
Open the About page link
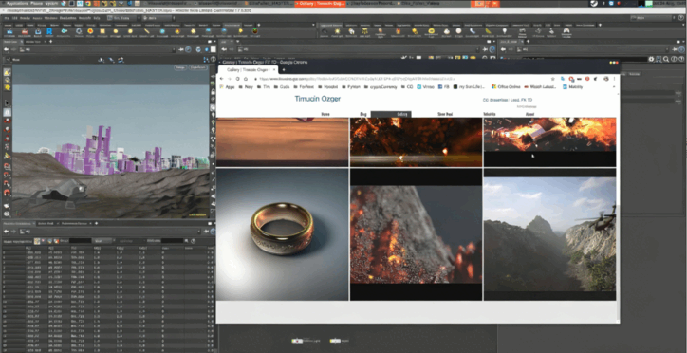[x=529, y=114]
